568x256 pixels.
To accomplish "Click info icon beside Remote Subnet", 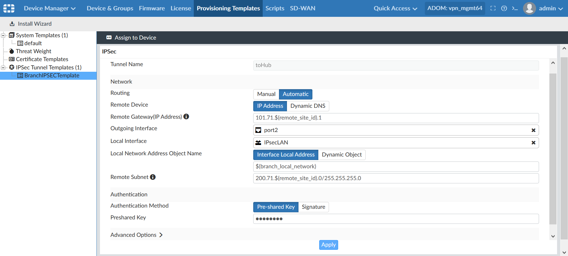I will click(153, 177).
